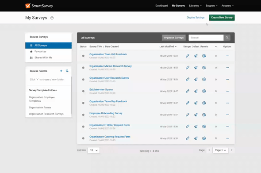Edit design of Organisation User Research Survey
This screenshot has height=173, width=261.
tap(188, 79)
